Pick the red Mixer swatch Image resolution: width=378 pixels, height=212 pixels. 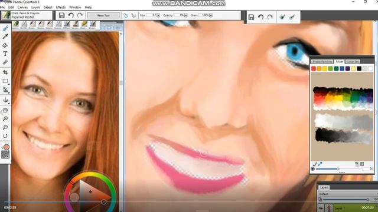314,69
